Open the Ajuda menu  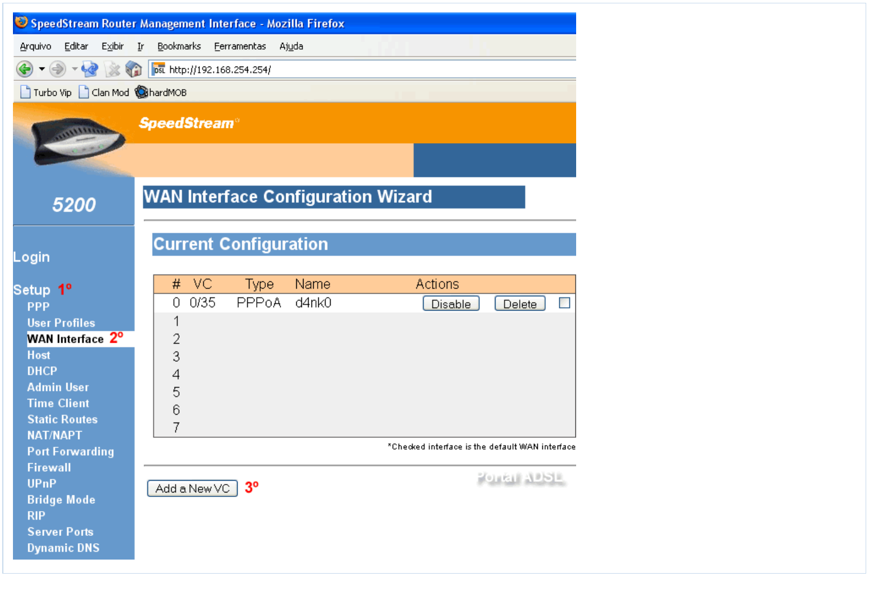point(291,46)
